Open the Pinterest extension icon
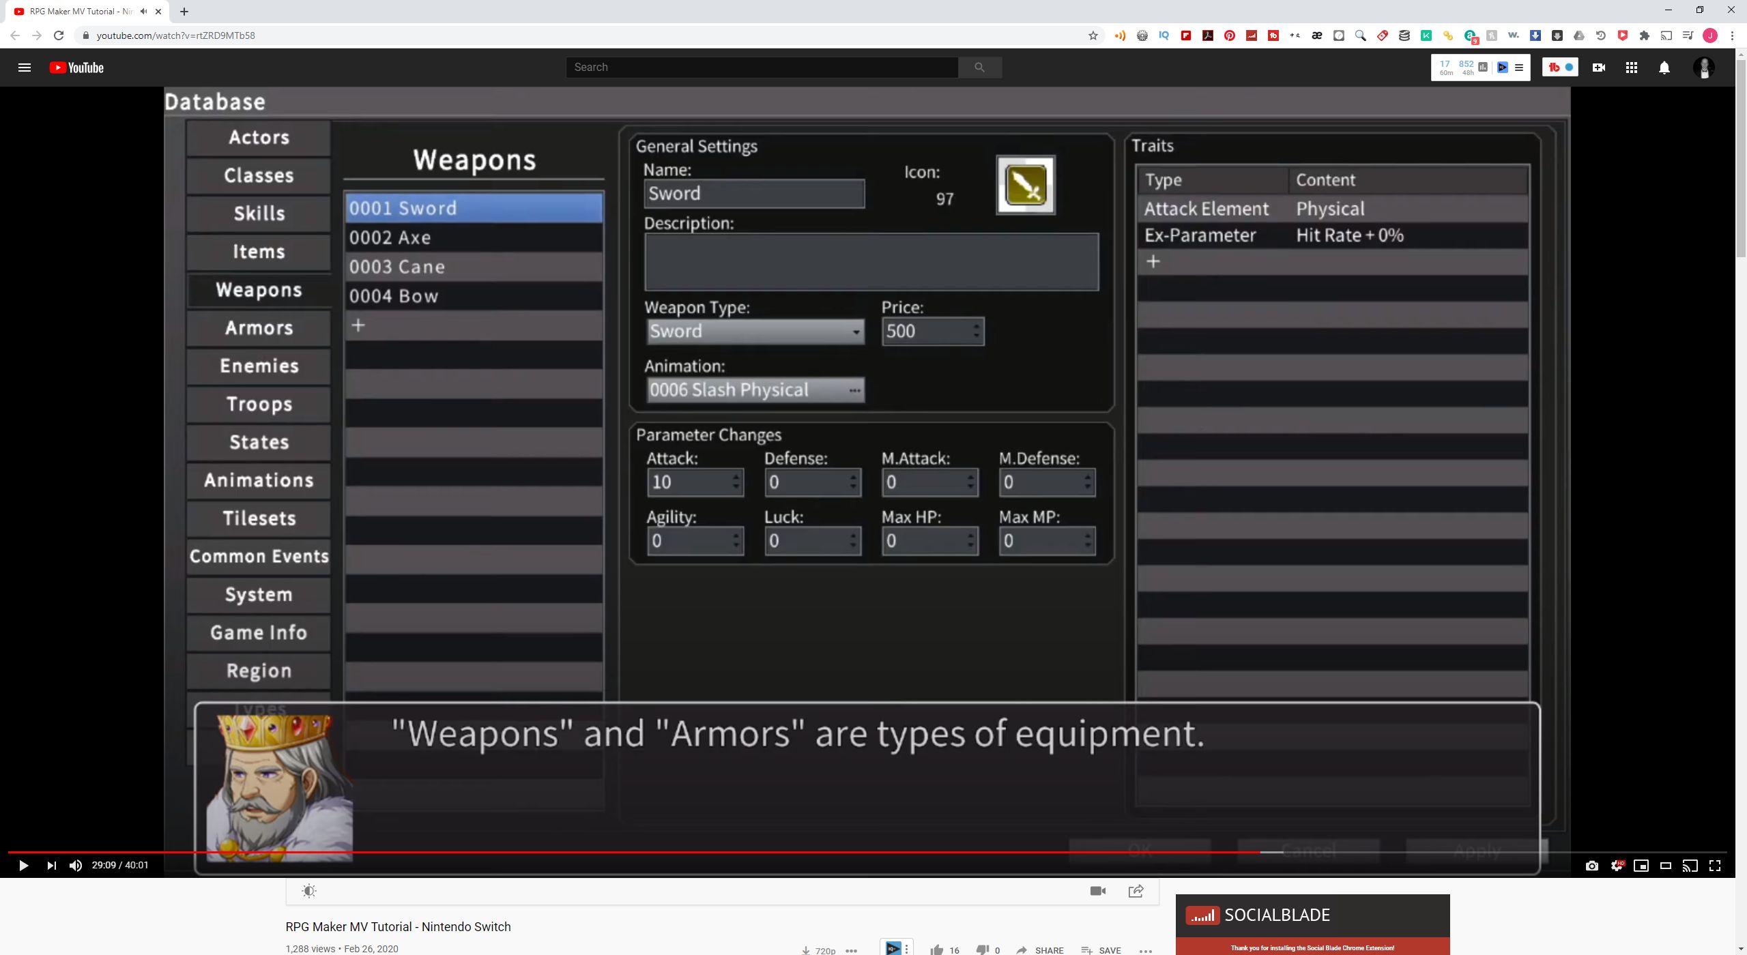Viewport: 1747px width, 955px height. [x=1230, y=35]
